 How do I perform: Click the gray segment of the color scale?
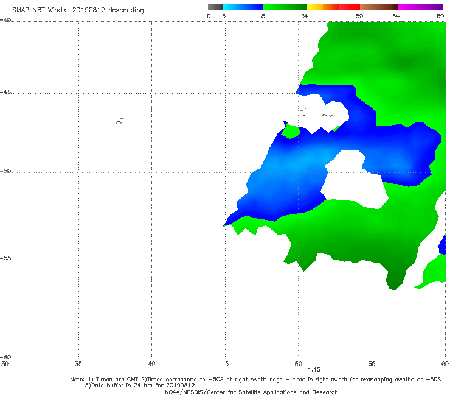215,7
